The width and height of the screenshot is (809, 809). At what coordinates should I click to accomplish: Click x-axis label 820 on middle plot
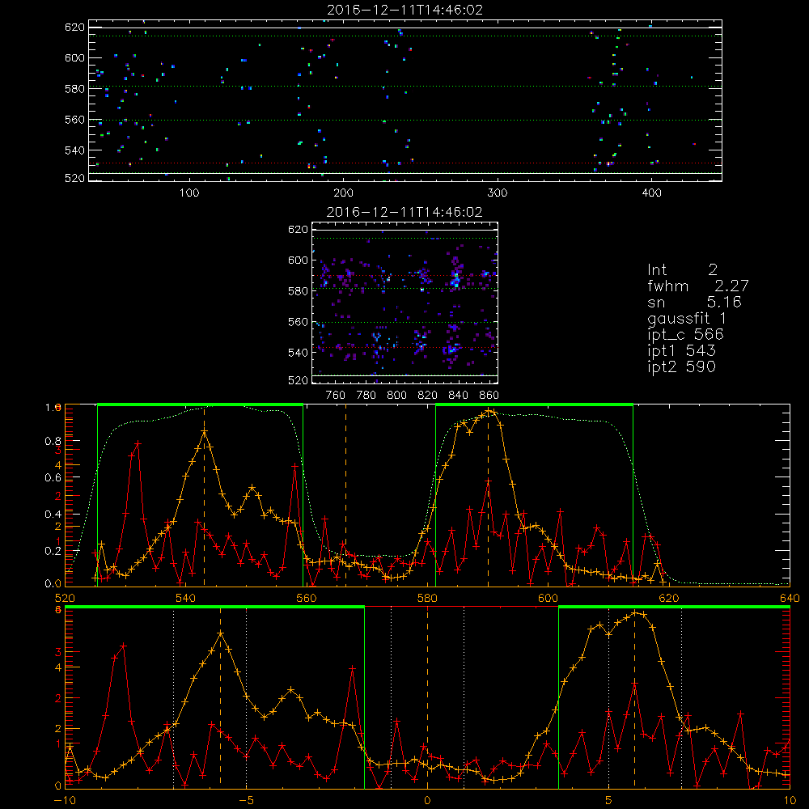(428, 396)
